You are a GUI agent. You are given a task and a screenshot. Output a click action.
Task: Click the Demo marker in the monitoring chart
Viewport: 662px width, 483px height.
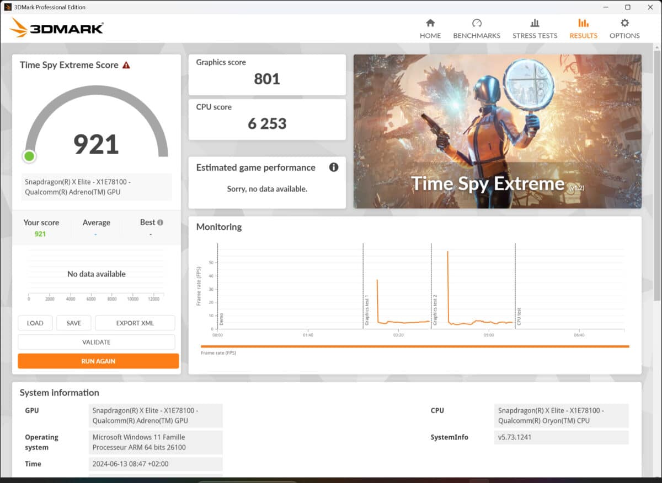point(221,319)
